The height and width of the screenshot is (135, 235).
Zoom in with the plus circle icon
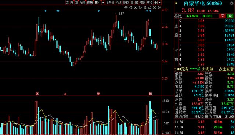[x=155, y=7]
